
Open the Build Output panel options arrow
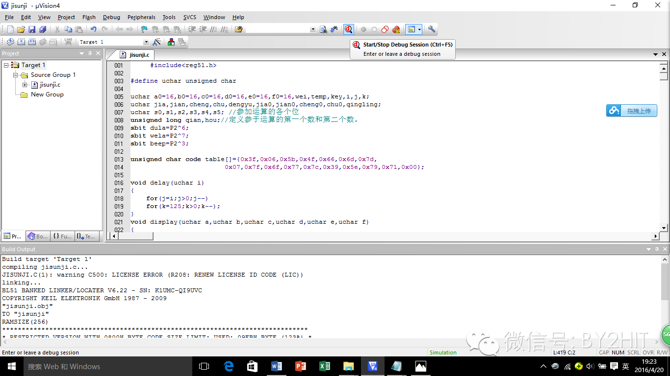tap(648, 249)
